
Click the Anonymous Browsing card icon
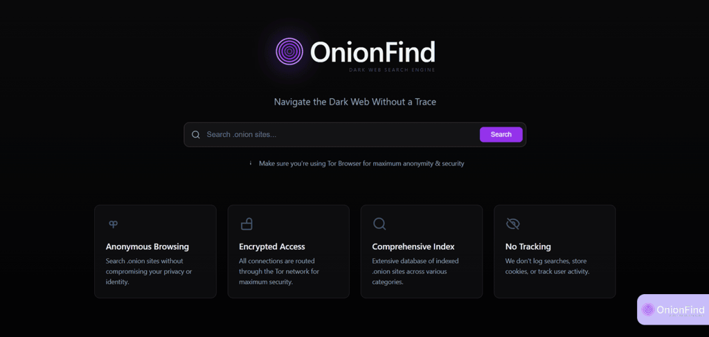[113, 224]
